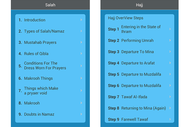Tap the arrow next to Performing Umrah
190x127 pixels.
tap(170, 41)
